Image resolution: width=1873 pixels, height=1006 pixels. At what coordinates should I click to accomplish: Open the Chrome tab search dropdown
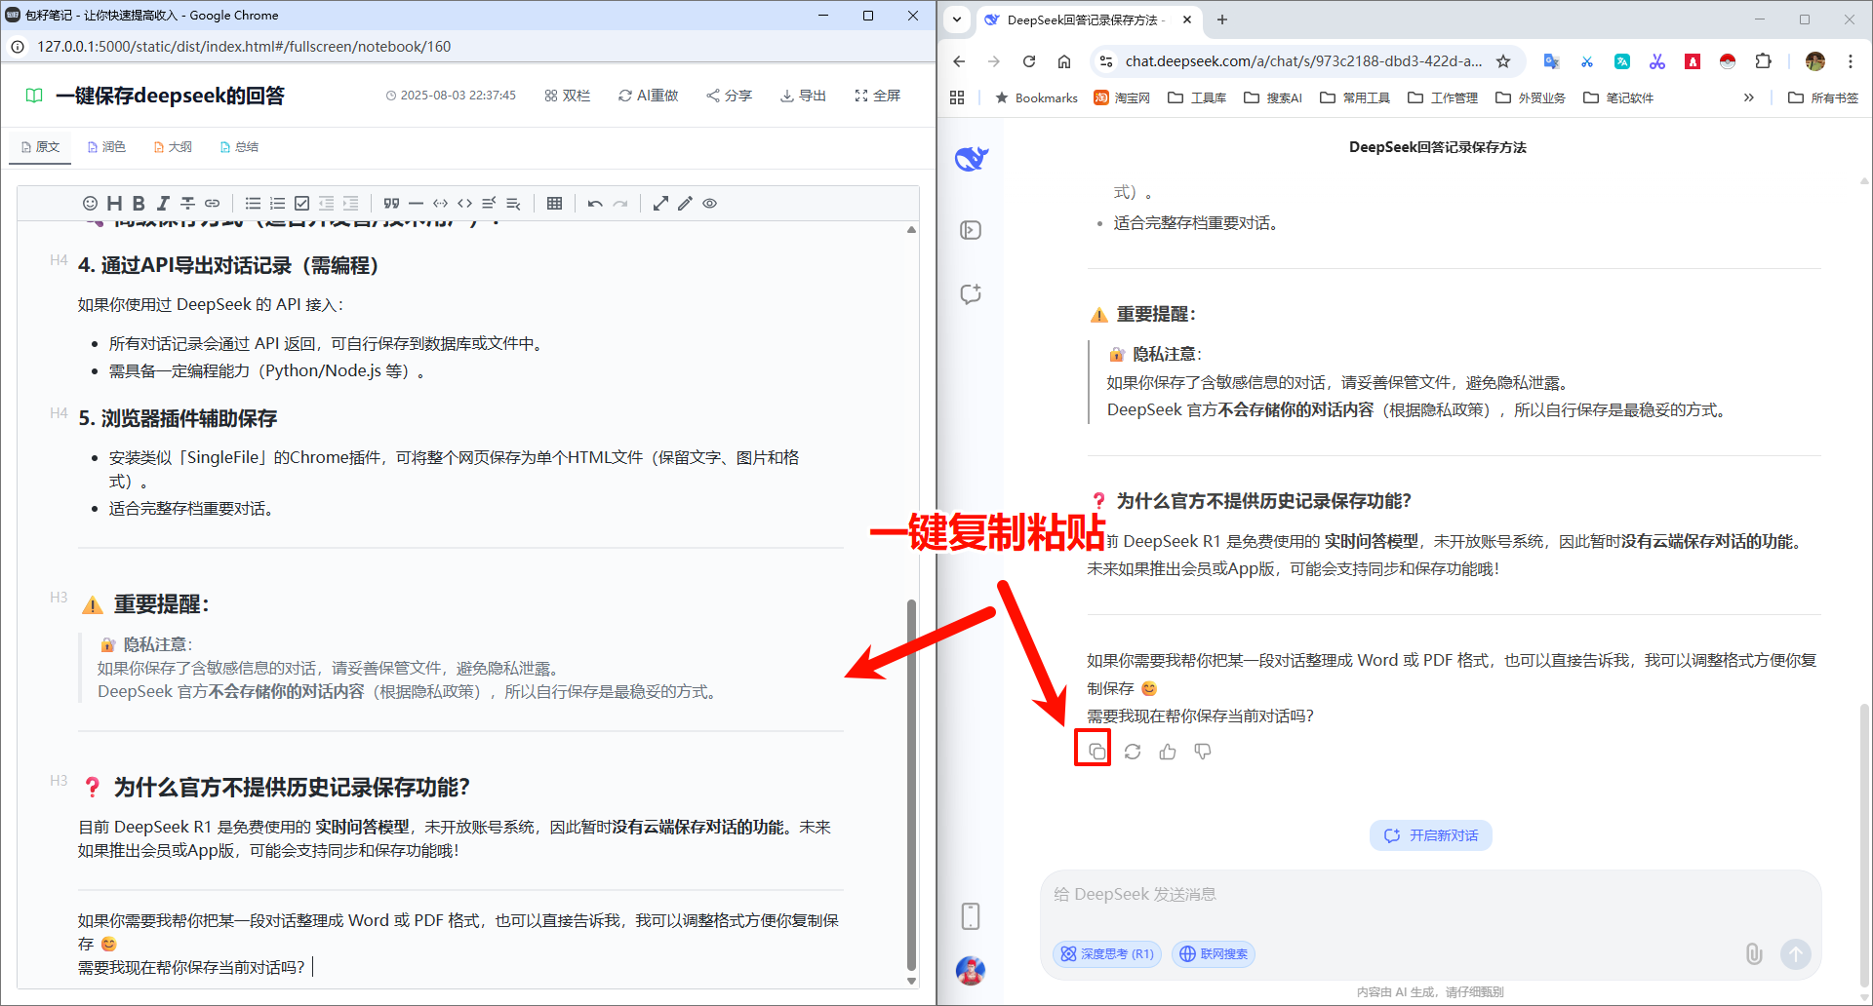(957, 19)
